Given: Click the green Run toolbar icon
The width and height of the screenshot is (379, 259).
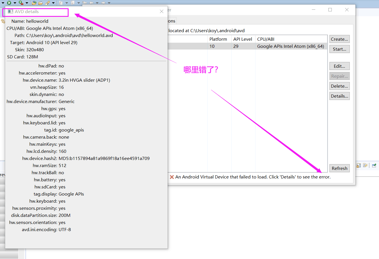Looking at the screenshot, I should (x=9, y=3).
